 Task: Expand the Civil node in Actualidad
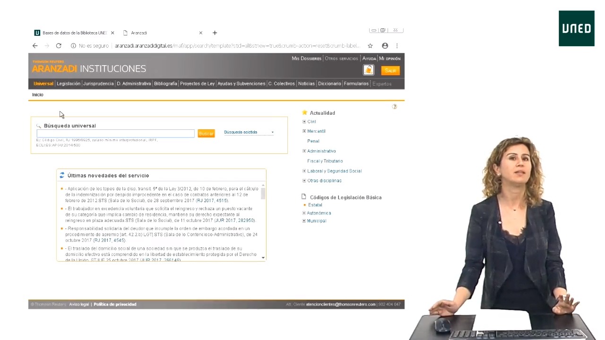[304, 122]
